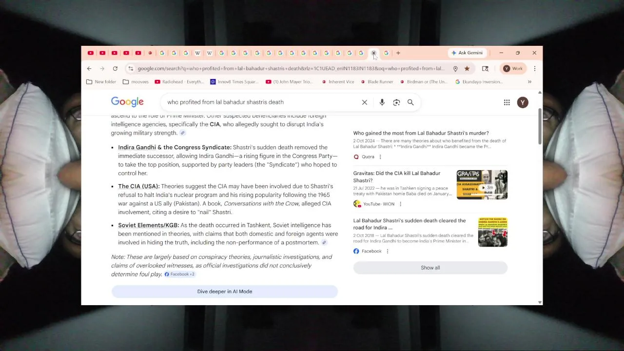
Task: Click Soviet Elements/KGB heading
Action: pyautogui.click(x=148, y=225)
